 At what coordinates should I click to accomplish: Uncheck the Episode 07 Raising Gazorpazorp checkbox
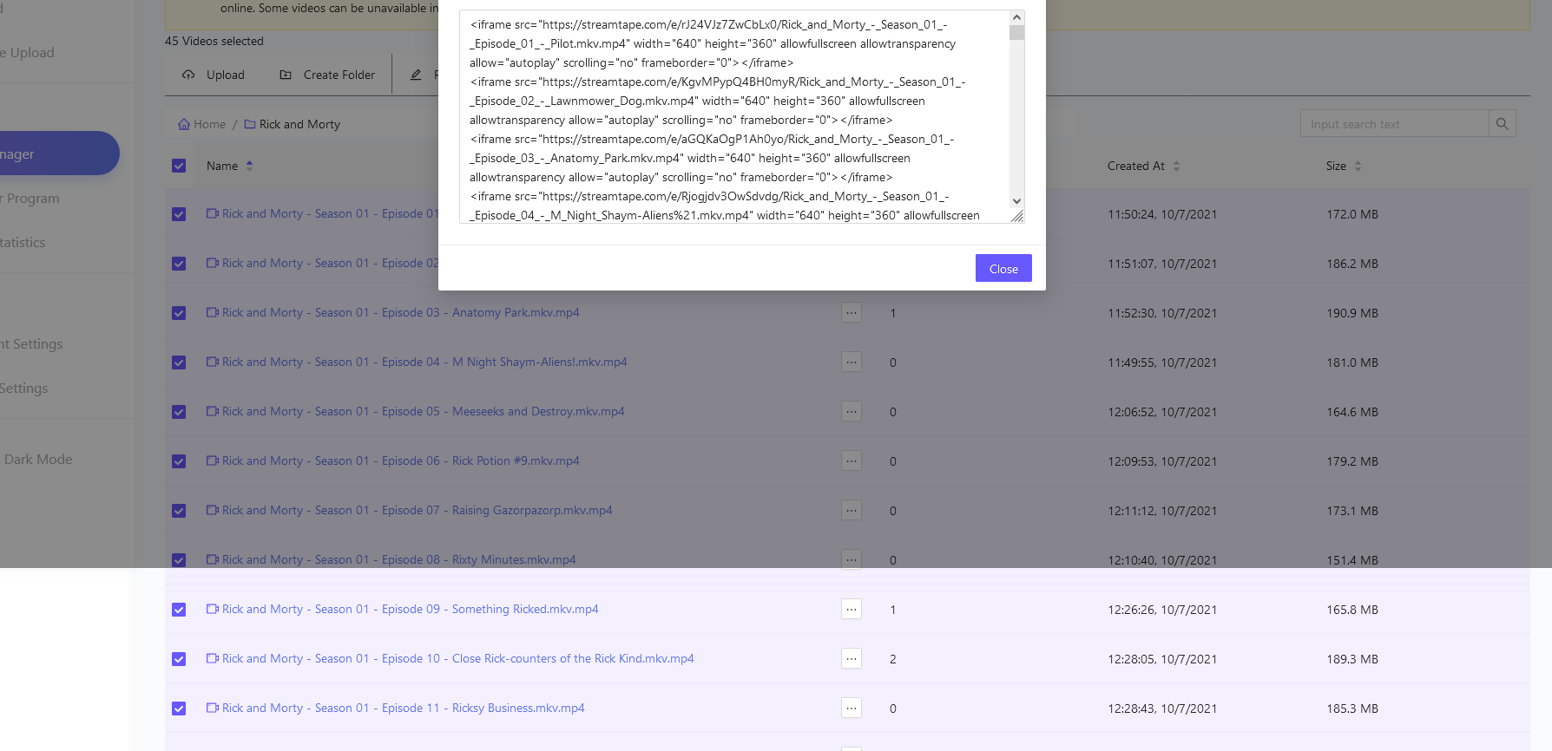coord(179,511)
